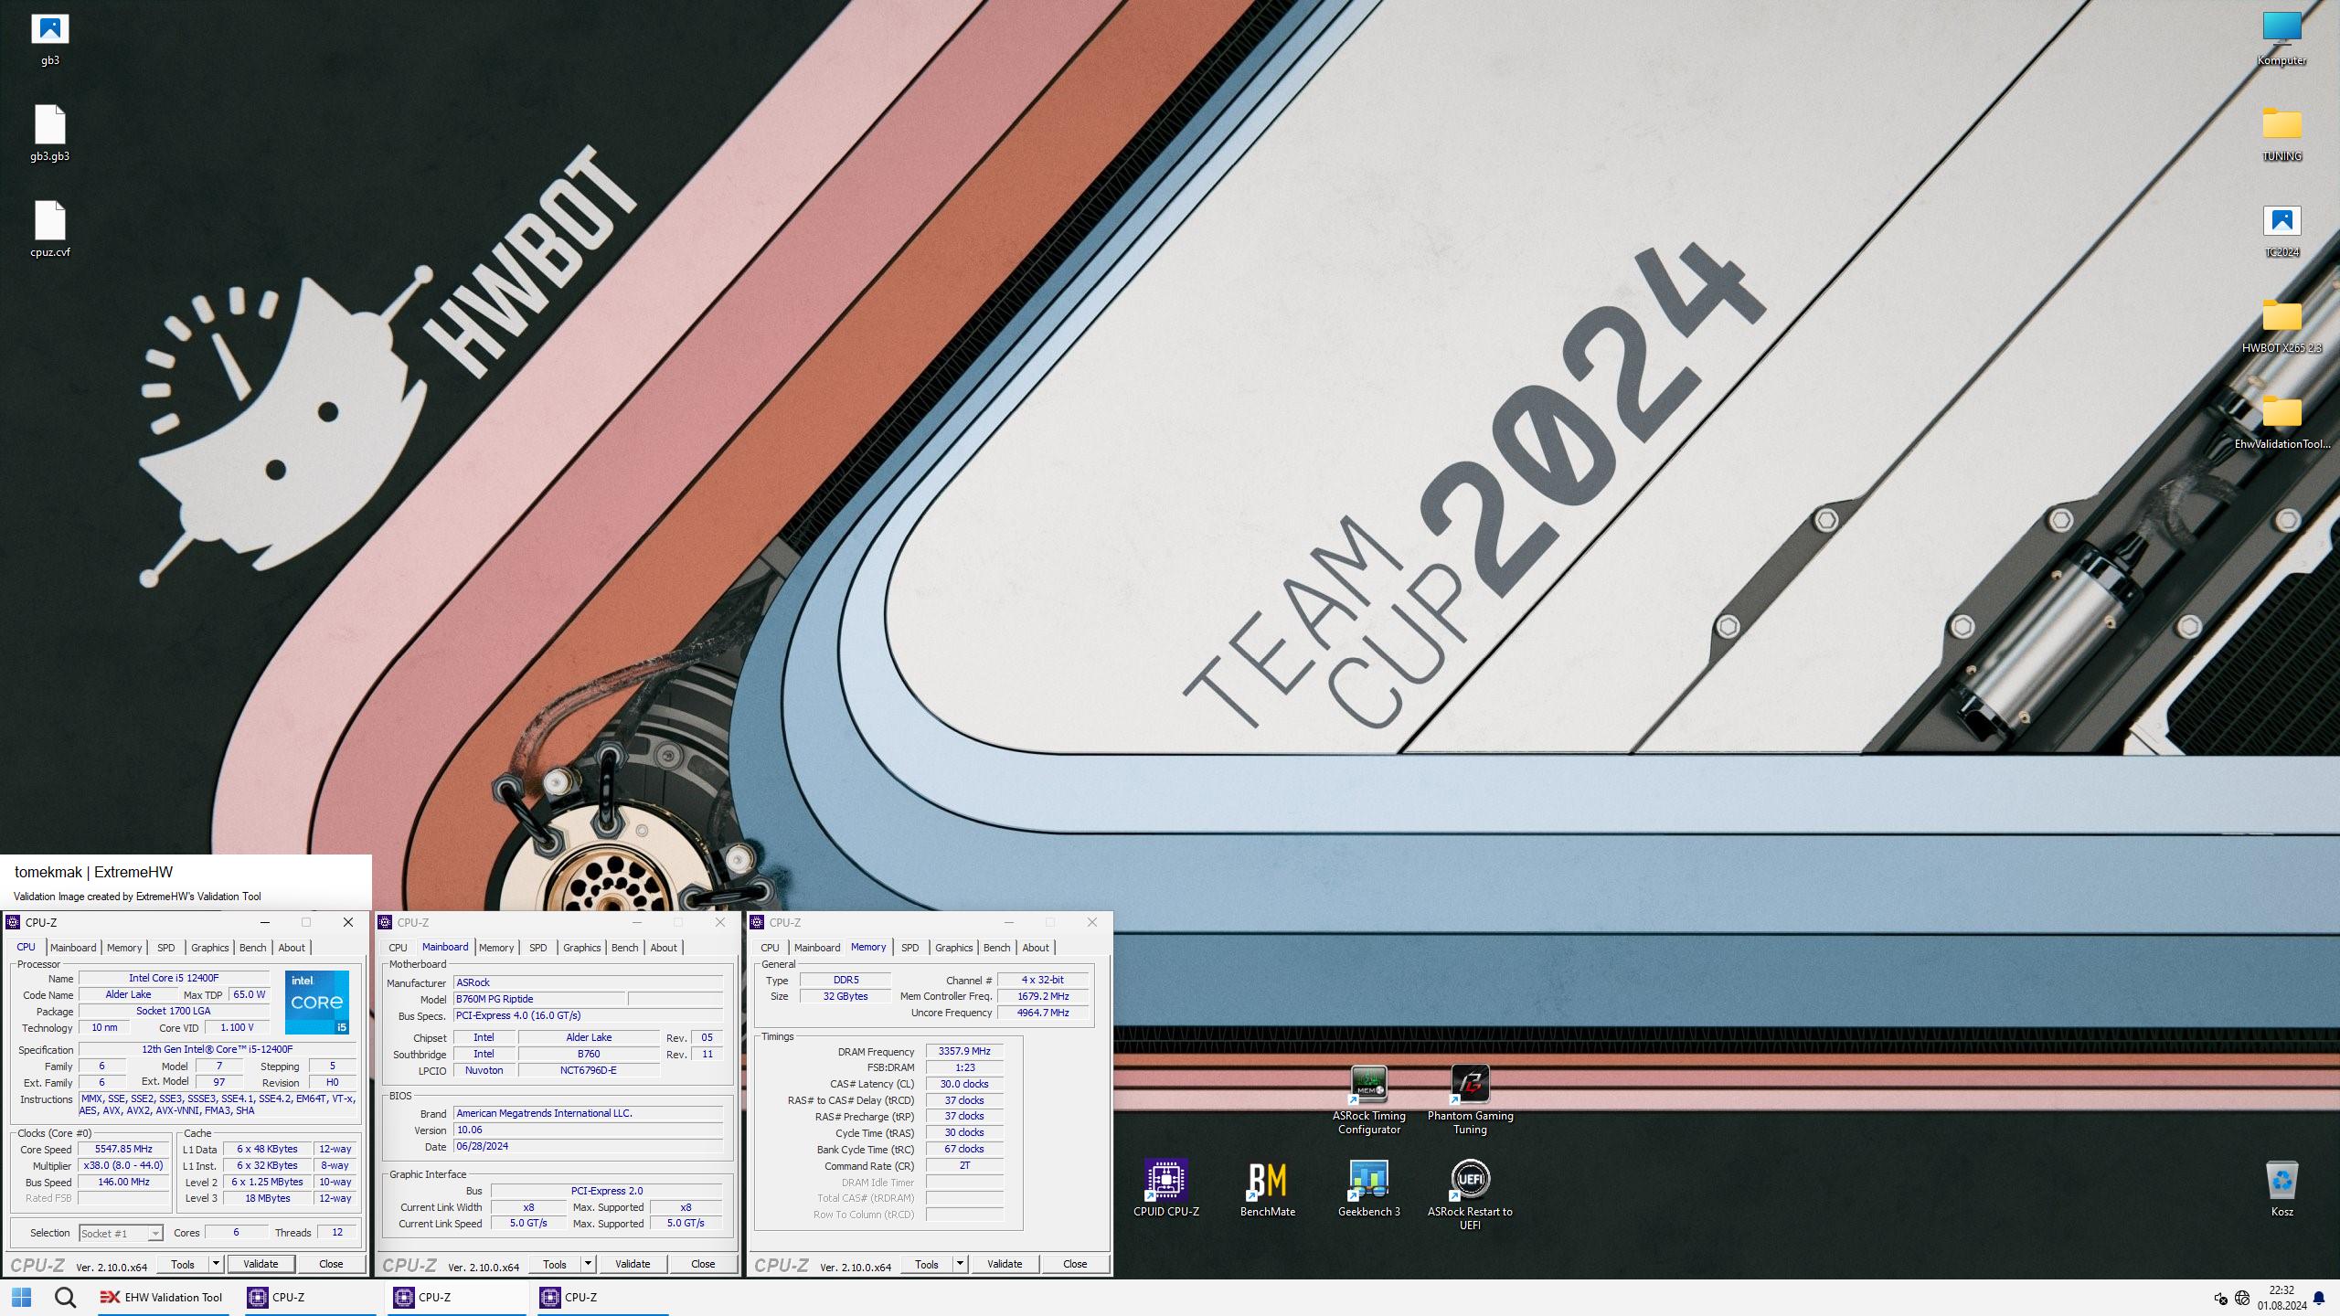The height and width of the screenshot is (1316, 2340).
Task: Open the notifications bell in system tray
Action: pos(2318,1298)
